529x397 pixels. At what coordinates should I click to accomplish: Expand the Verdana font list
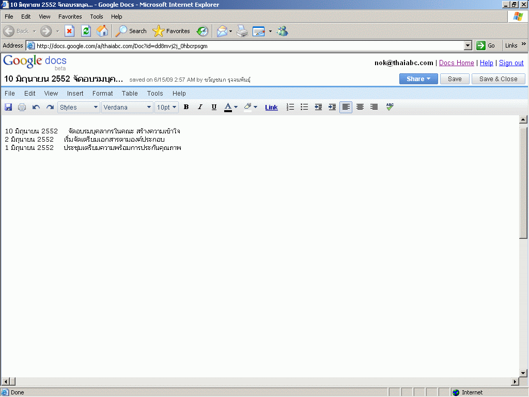pyautogui.click(x=128, y=107)
